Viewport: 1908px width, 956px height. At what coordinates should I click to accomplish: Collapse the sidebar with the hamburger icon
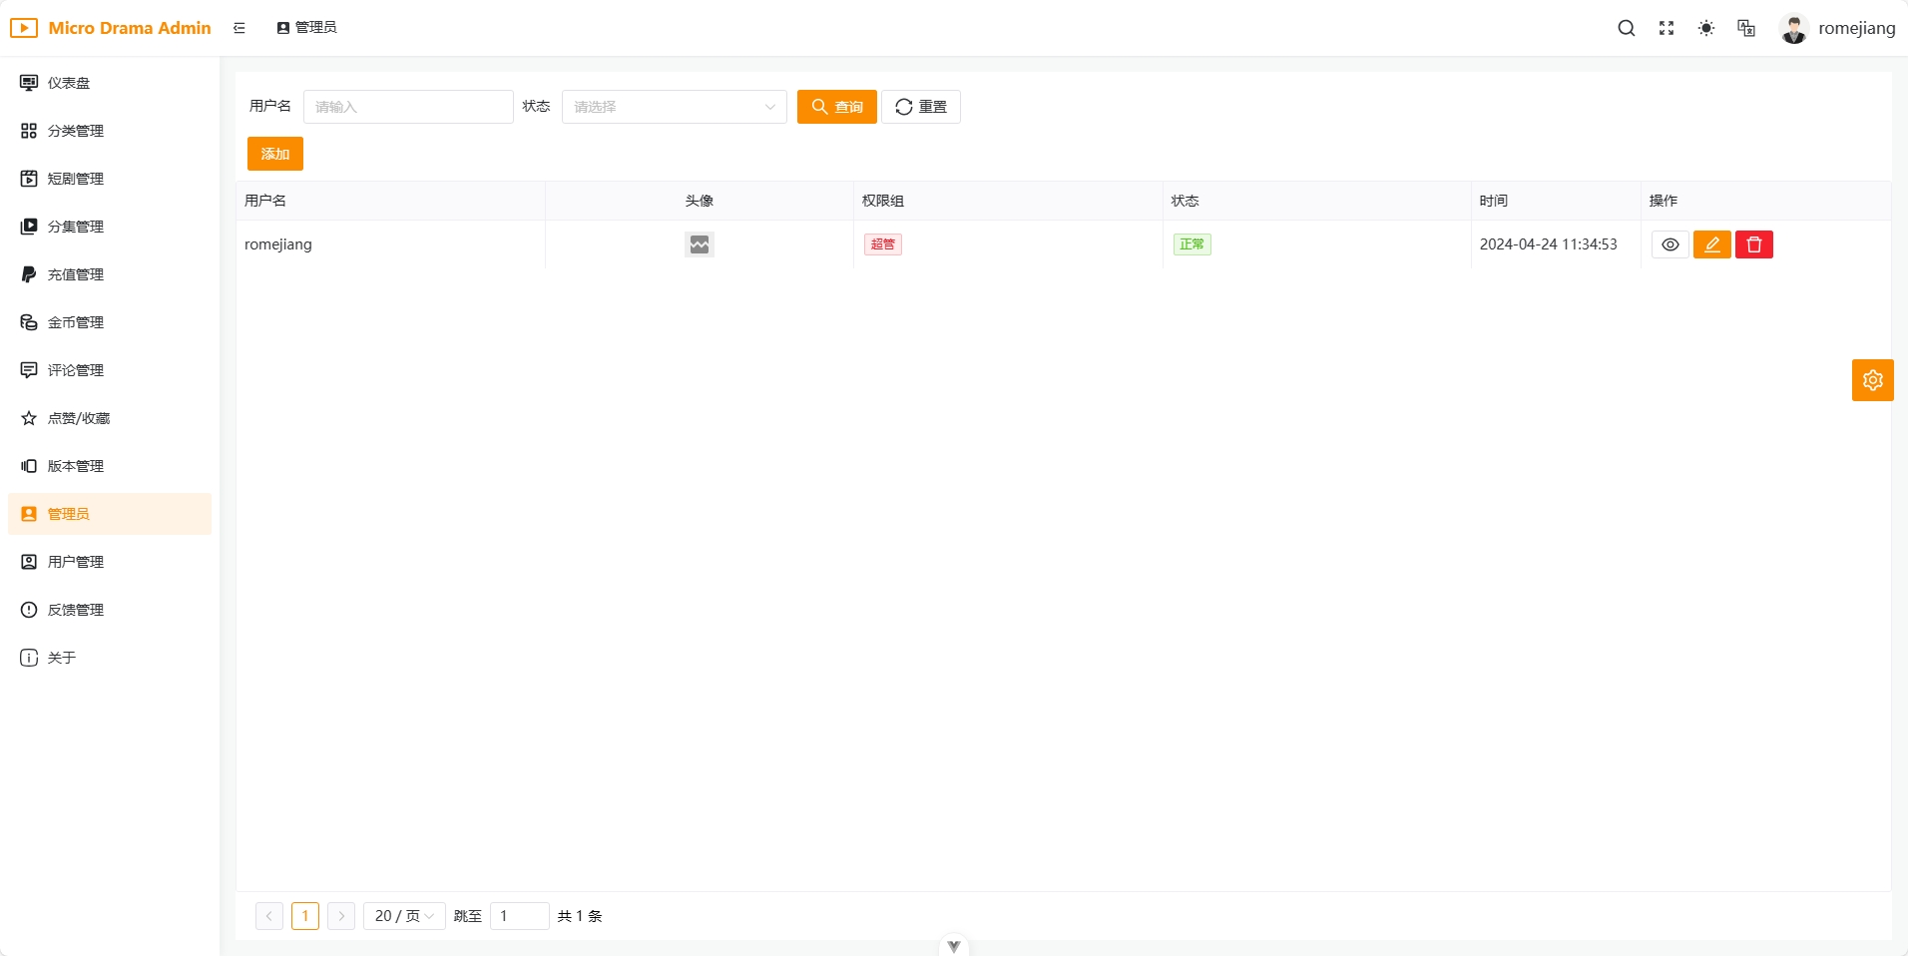(238, 28)
